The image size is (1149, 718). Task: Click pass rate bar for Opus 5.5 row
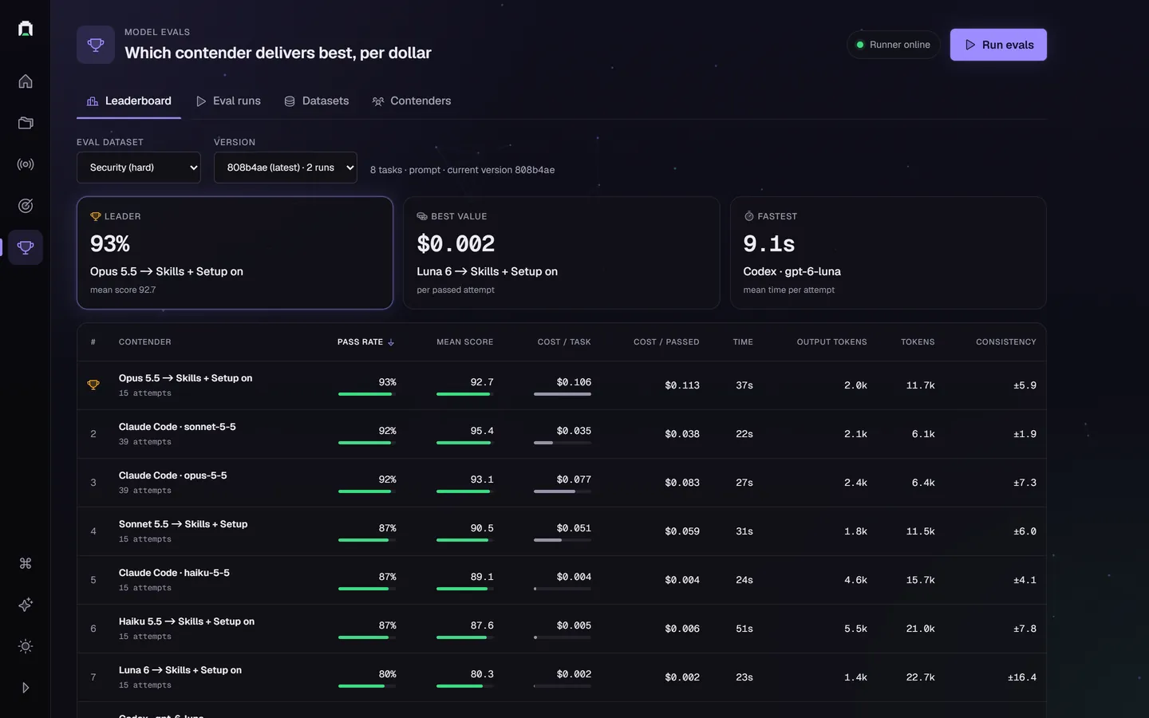[x=367, y=394]
